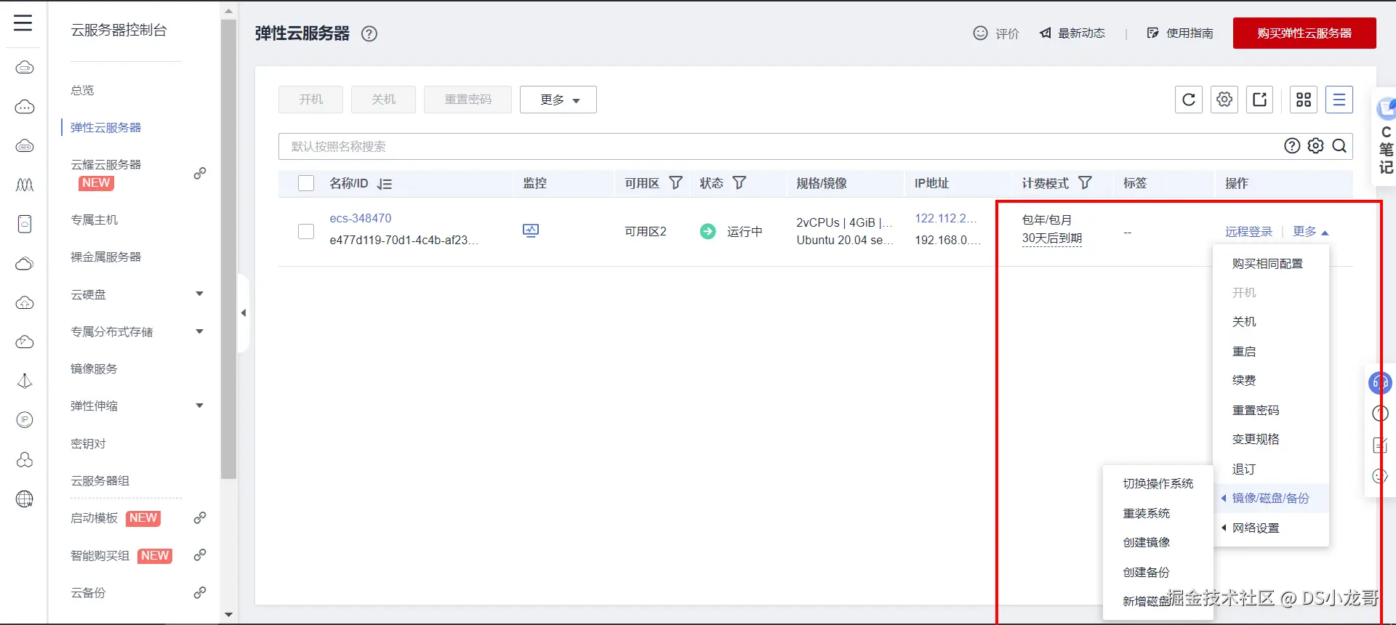Filter by 可用区 column
The height and width of the screenshot is (625, 1396).
(x=675, y=183)
